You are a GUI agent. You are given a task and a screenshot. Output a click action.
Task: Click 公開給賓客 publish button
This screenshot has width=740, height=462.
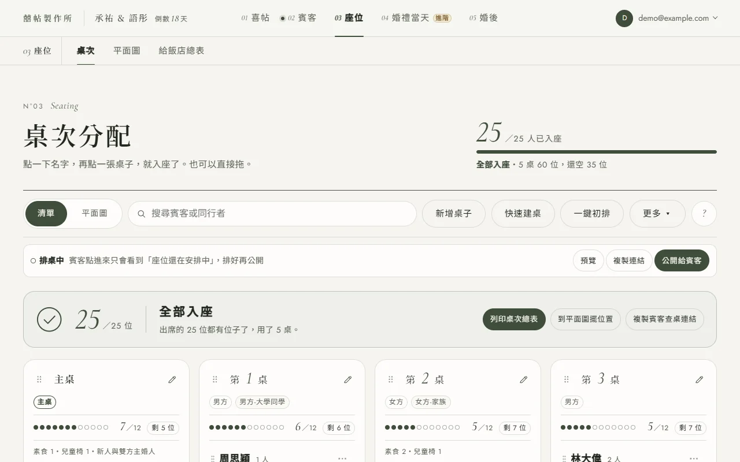tap(682, 260)
